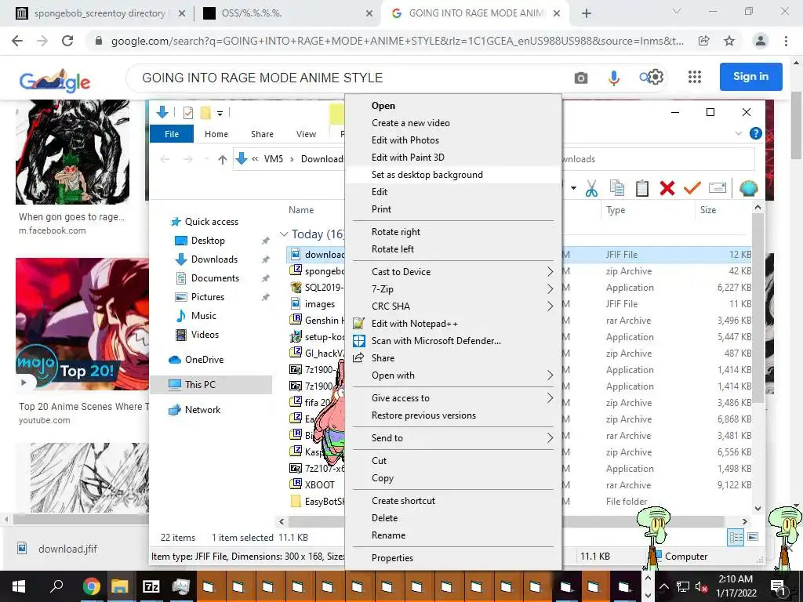Click Properties checkmark icon in quick access toolbar
803x602 pixels.
188,112
